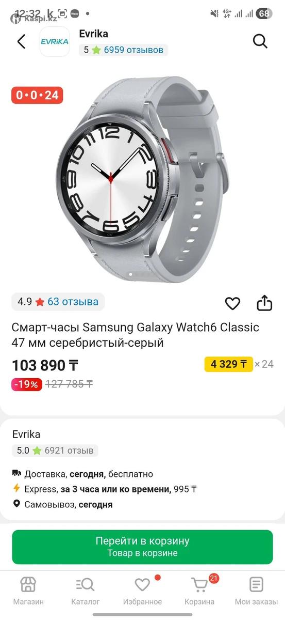Tap the back arrow icon

click(x=21, y=41)
